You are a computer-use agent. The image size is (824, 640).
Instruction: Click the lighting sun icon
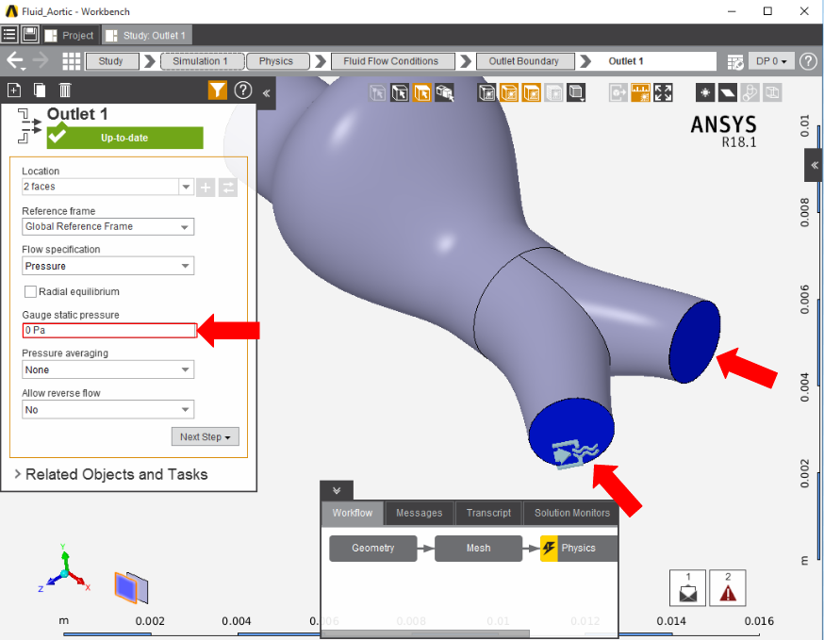coord(705,93)
